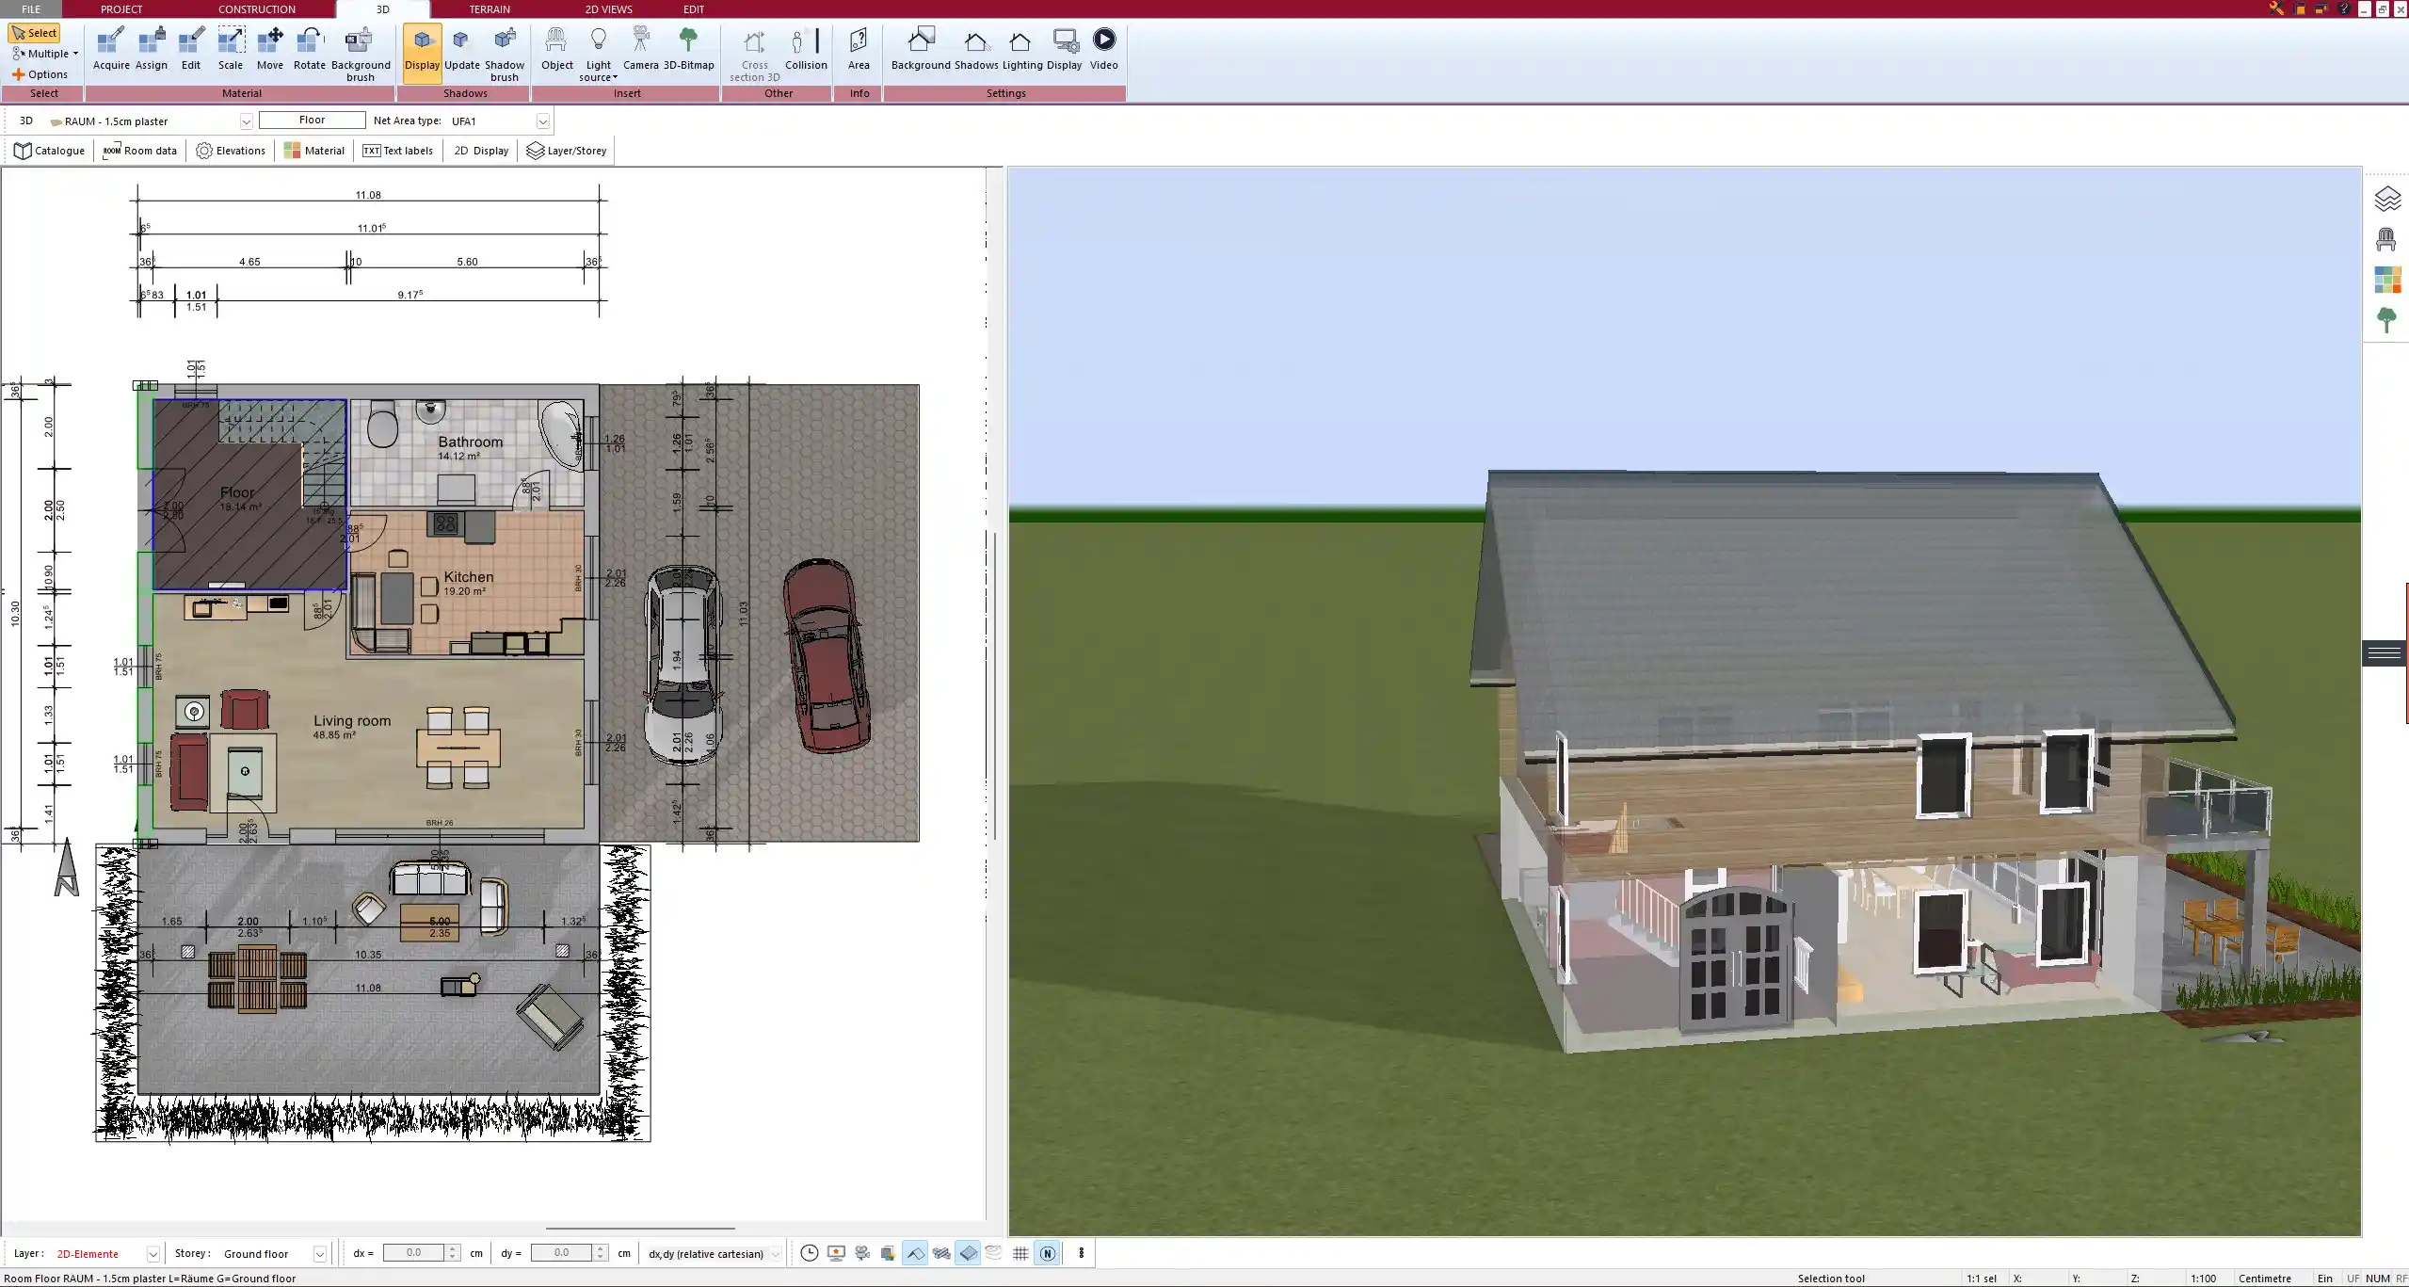Viewport: 2409px width, 1287px height.
Task: Toggle the Cross section 3D button
Action: pyautogui.click(x=755, y=55)
